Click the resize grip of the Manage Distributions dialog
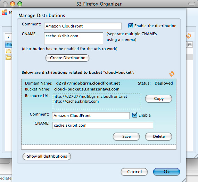 [x=184, y=180]
